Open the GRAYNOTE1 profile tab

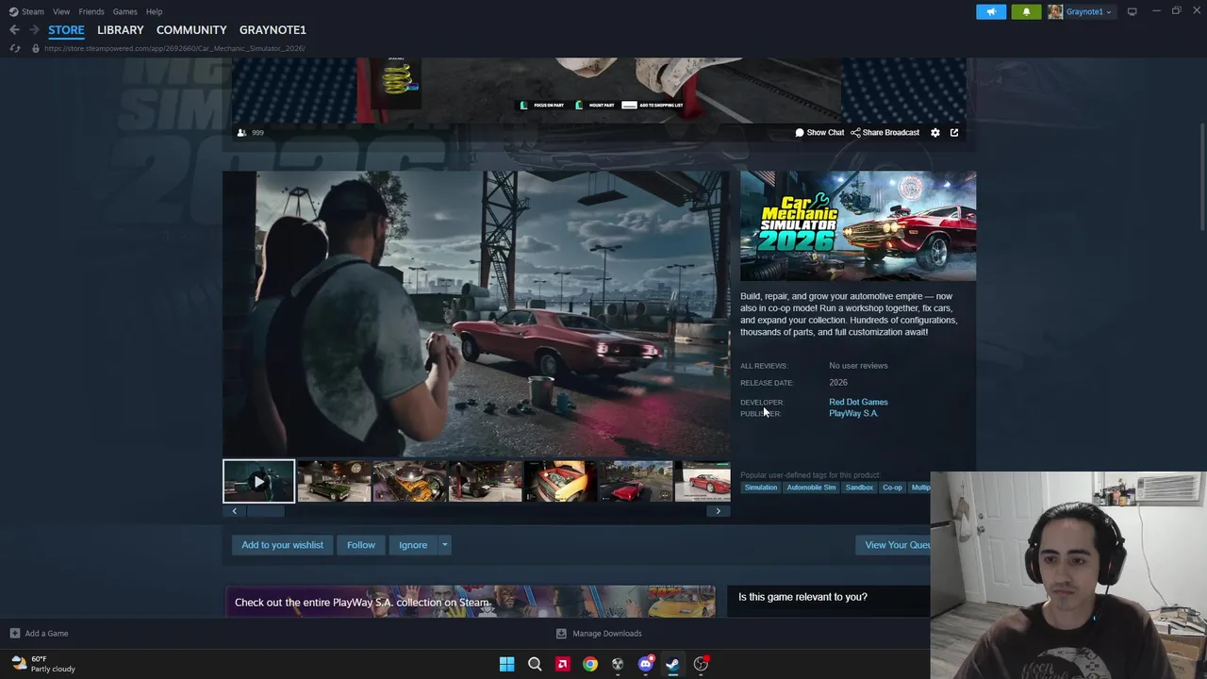point(273,30)
